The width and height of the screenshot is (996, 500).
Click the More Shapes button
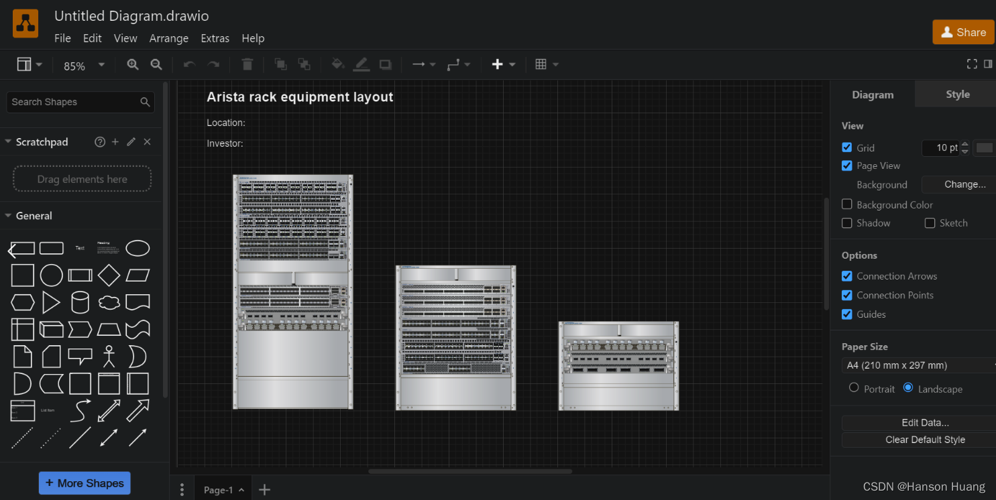85,483
